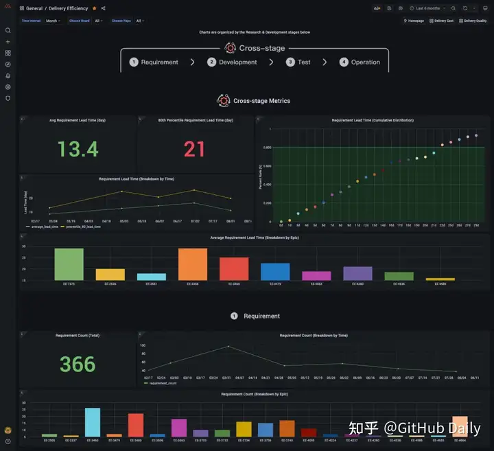
Task: Open the Homepage link
Action: 414,21
